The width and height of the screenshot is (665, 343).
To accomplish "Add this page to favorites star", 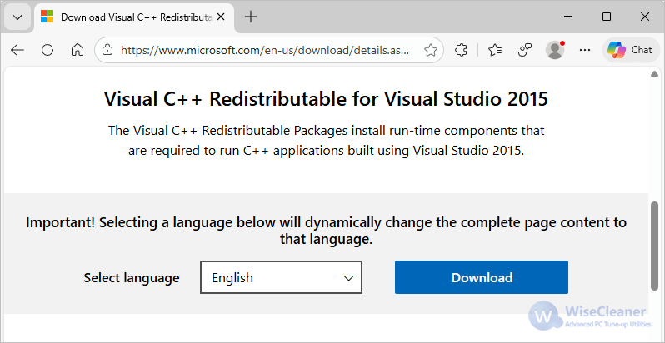I will click(x=431, y=51).
